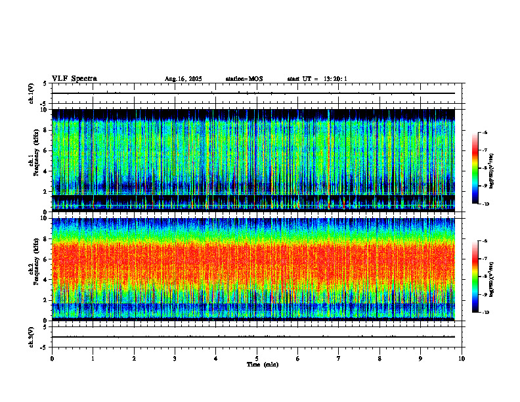Screen dimensions: 520x402
Task: Click the "start UT = 13:20: 1" text
Action: pos(317,79)
